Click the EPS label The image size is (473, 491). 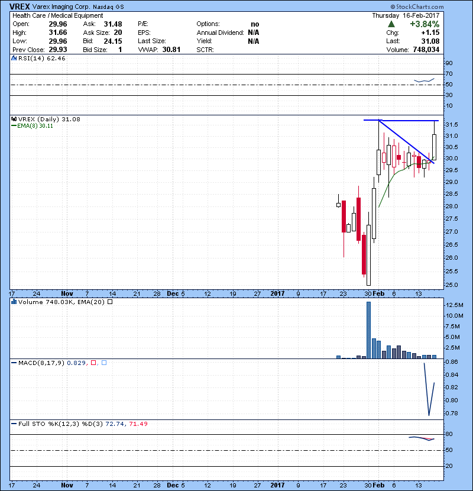pyautogui.click(x=144, y=33)
